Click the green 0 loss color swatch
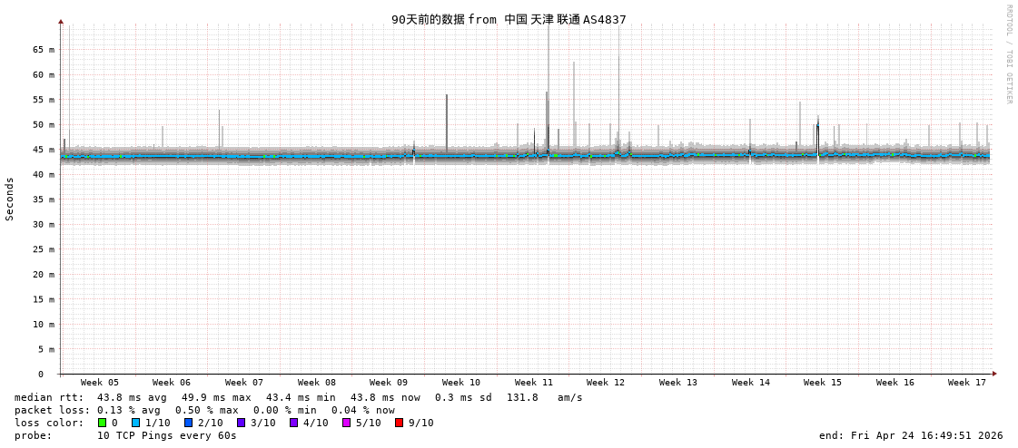This screenshot has height=448, width=1018. tap(103, 423)
